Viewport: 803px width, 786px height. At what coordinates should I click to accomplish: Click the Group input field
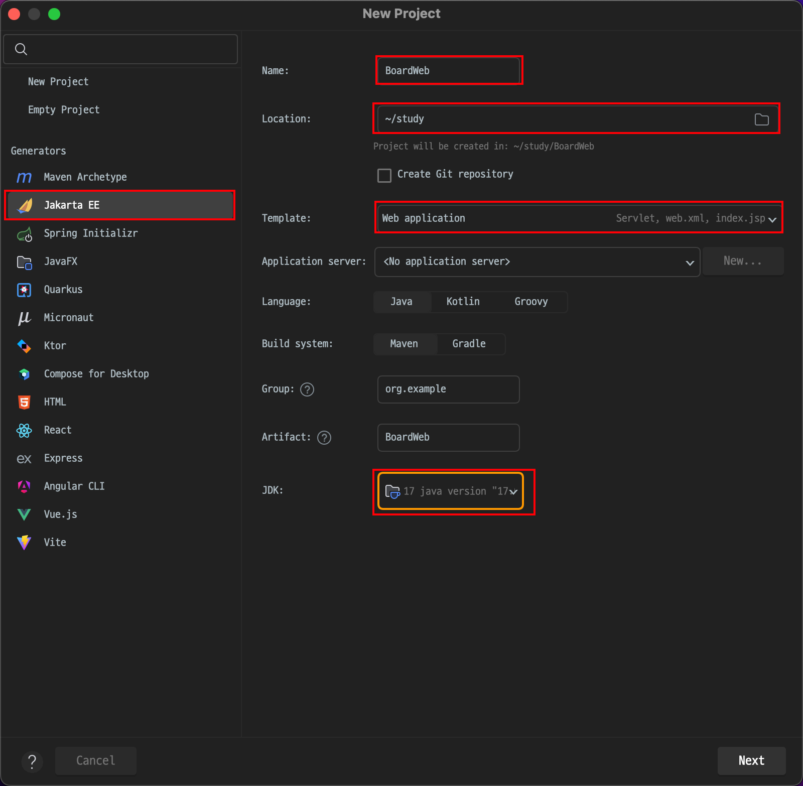pyautogui.click(x=448, y=389)
